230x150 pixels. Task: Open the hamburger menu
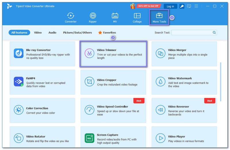coord(196,6)
